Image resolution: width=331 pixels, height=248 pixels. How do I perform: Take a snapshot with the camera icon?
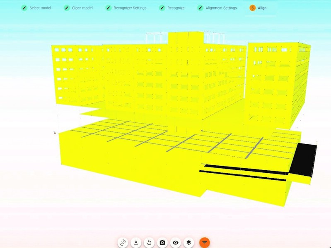pyautogui.click(x=162, y=243)
